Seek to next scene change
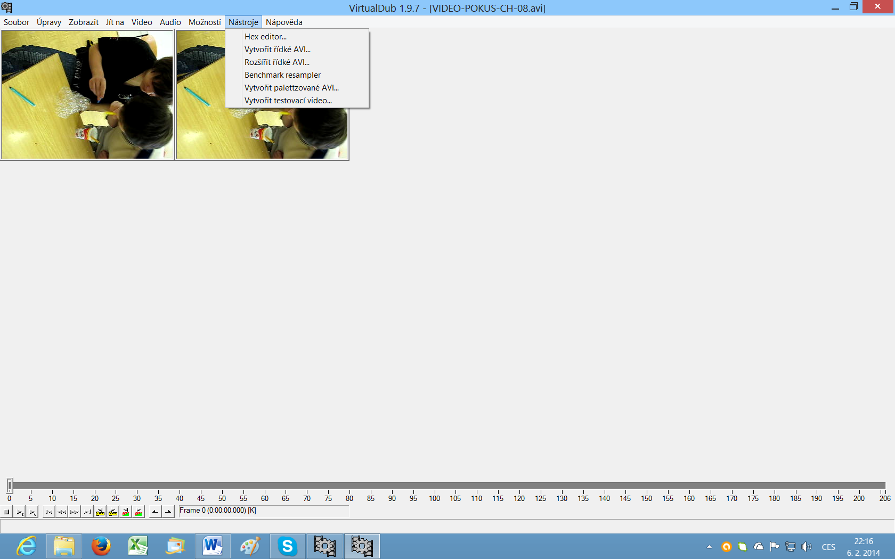Screen dimensions: 895x559 [139, 512]
